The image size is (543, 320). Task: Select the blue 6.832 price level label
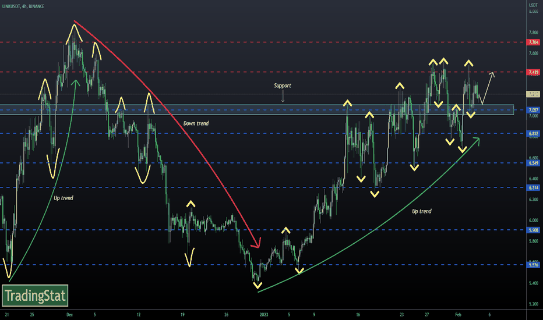point(533,134)
